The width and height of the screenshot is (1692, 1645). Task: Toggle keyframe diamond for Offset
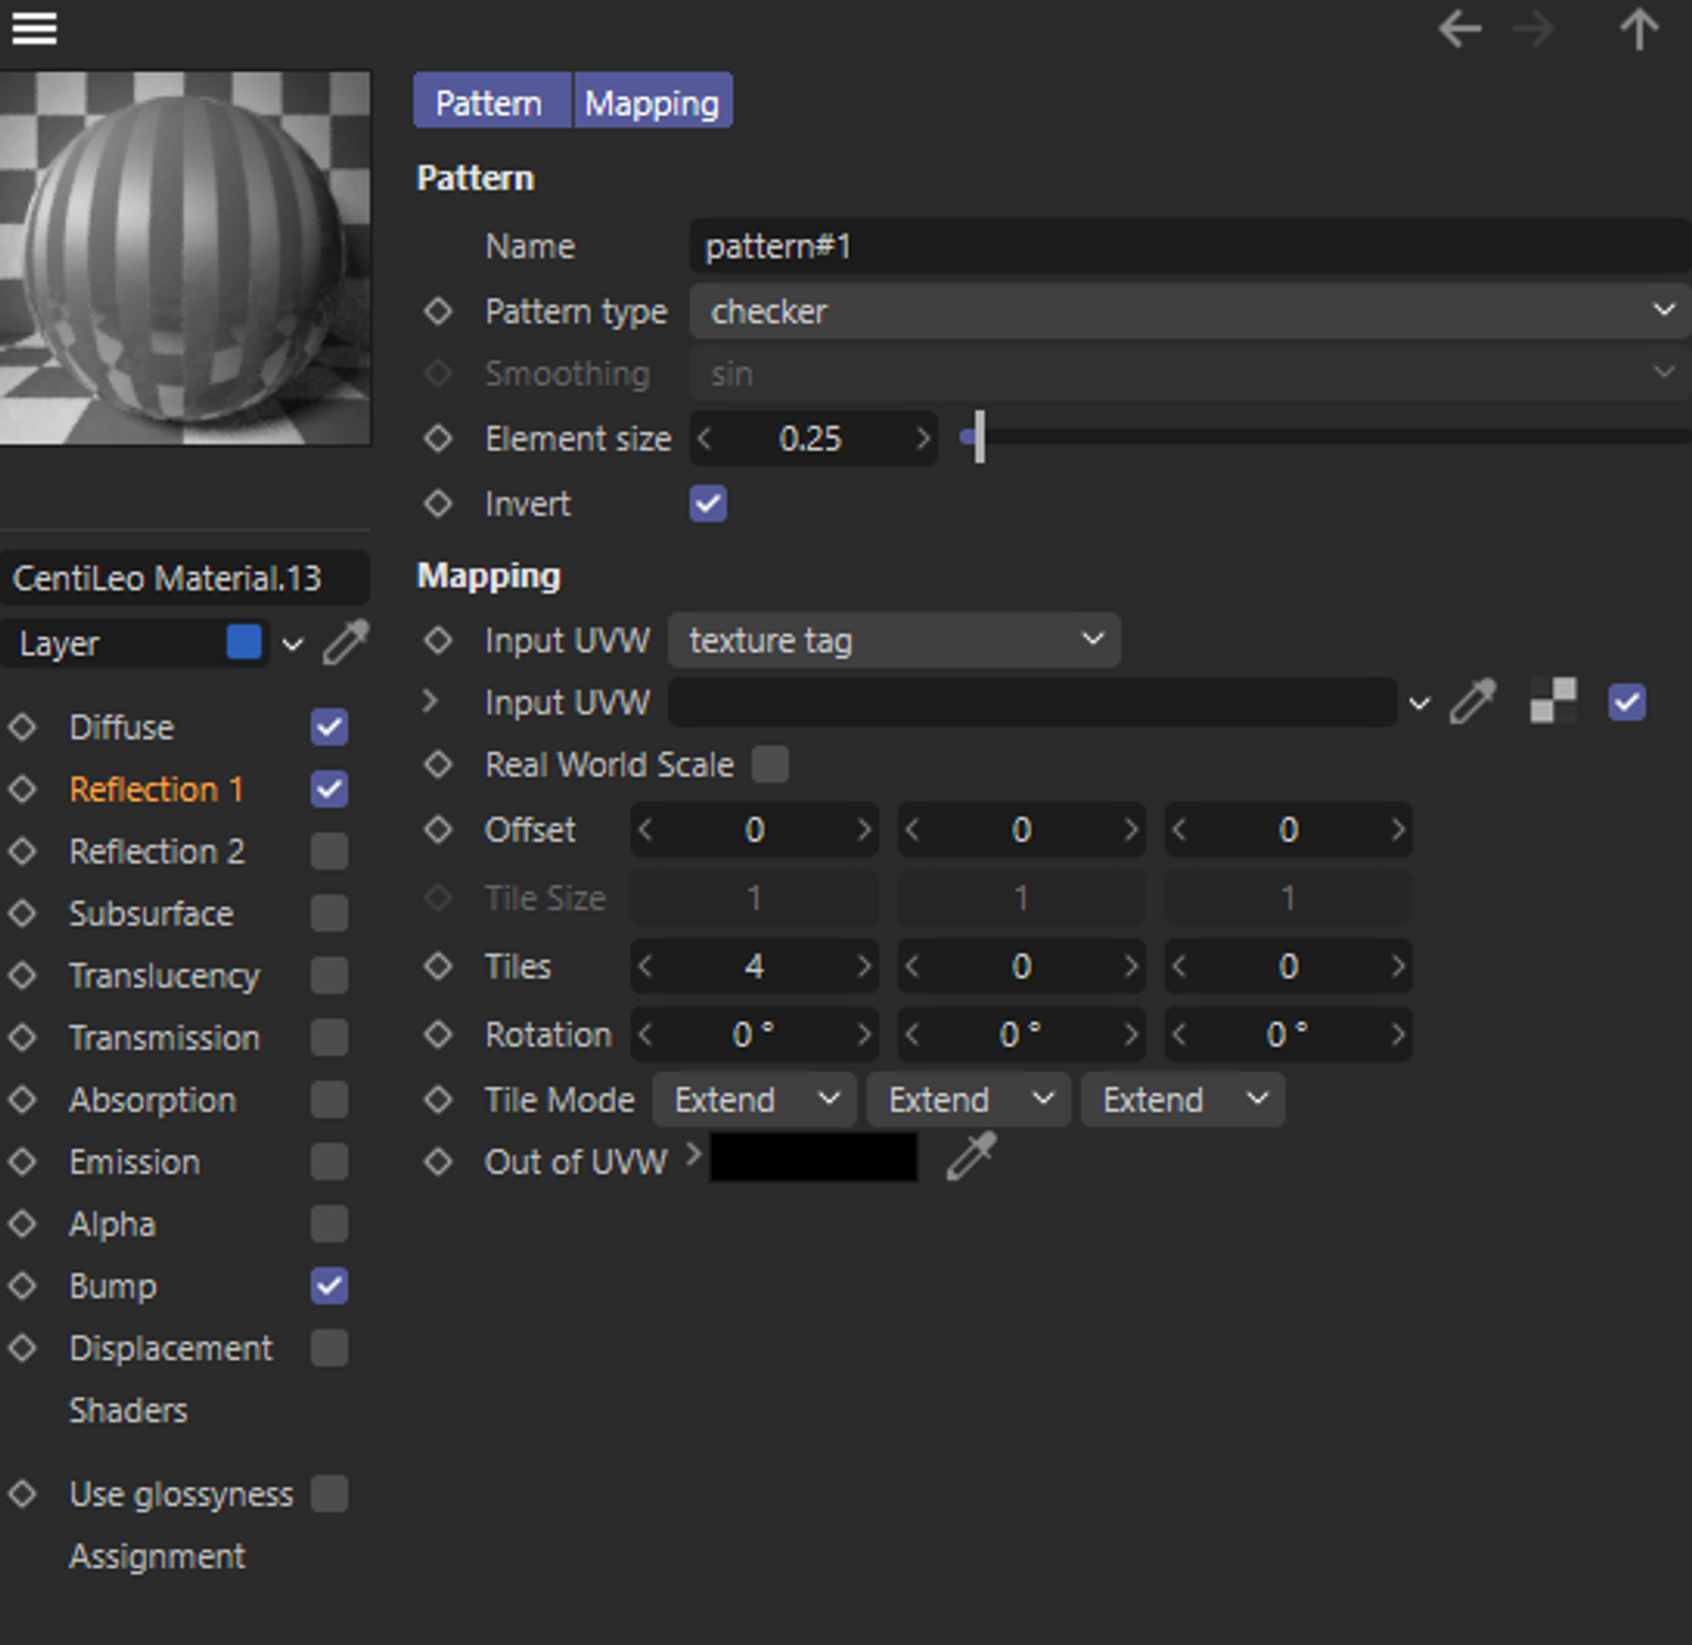pyautogui.click(x=438, y=829)
